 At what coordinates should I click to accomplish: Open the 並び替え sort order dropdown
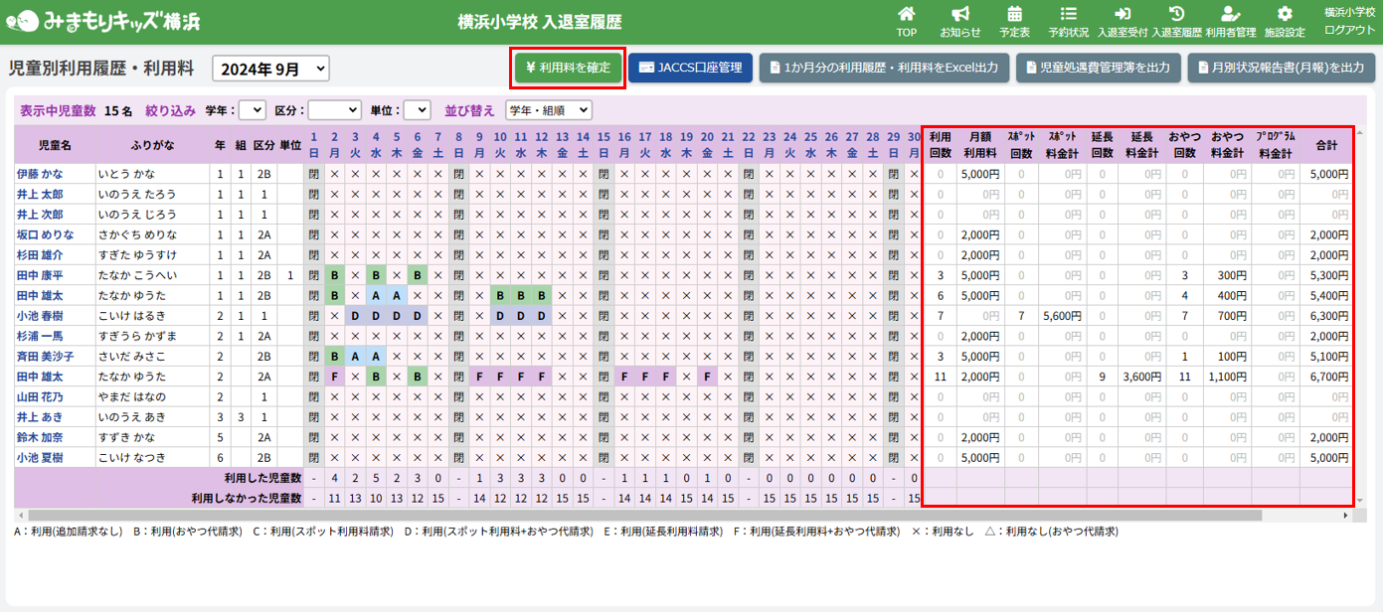[x=548, y=110]
